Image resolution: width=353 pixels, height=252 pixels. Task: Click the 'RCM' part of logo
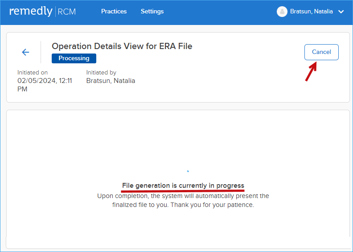pyautogui.click(x=67, y=12)
